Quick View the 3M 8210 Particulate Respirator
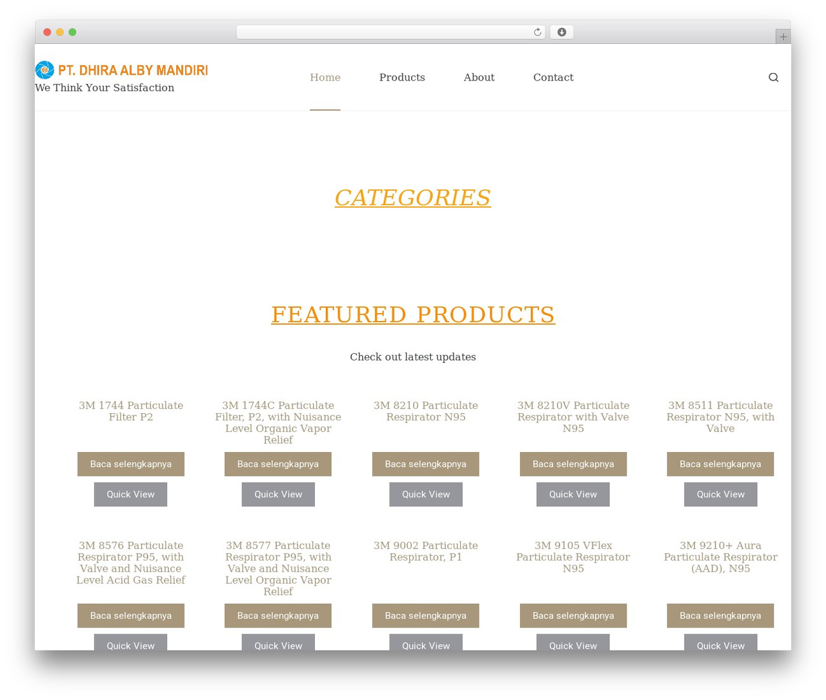This screenshot has width=826, height=700. click(x=426, y=495)
